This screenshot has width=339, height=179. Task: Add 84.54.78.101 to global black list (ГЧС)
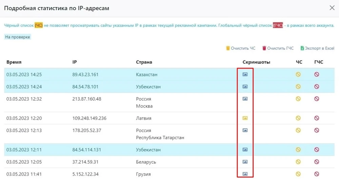(317, 86)
